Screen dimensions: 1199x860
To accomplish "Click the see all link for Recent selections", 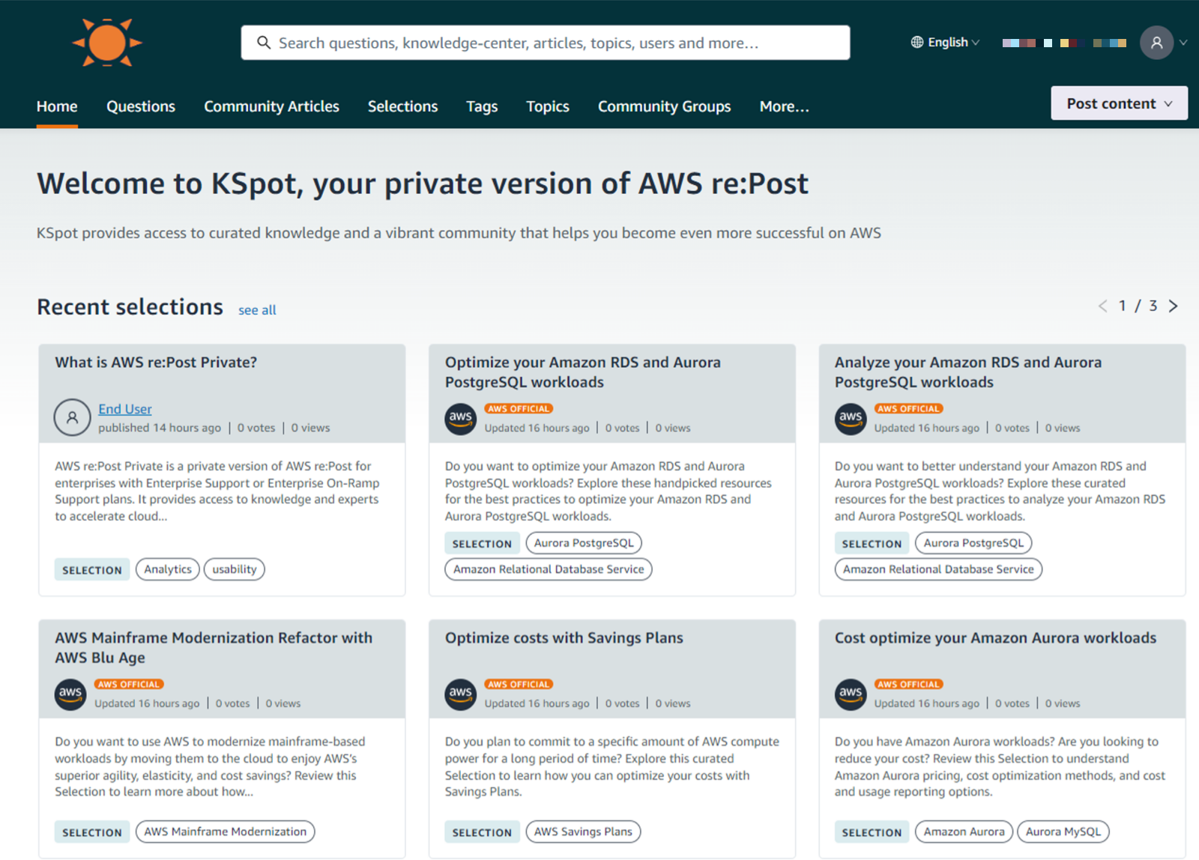I will 257,309.
